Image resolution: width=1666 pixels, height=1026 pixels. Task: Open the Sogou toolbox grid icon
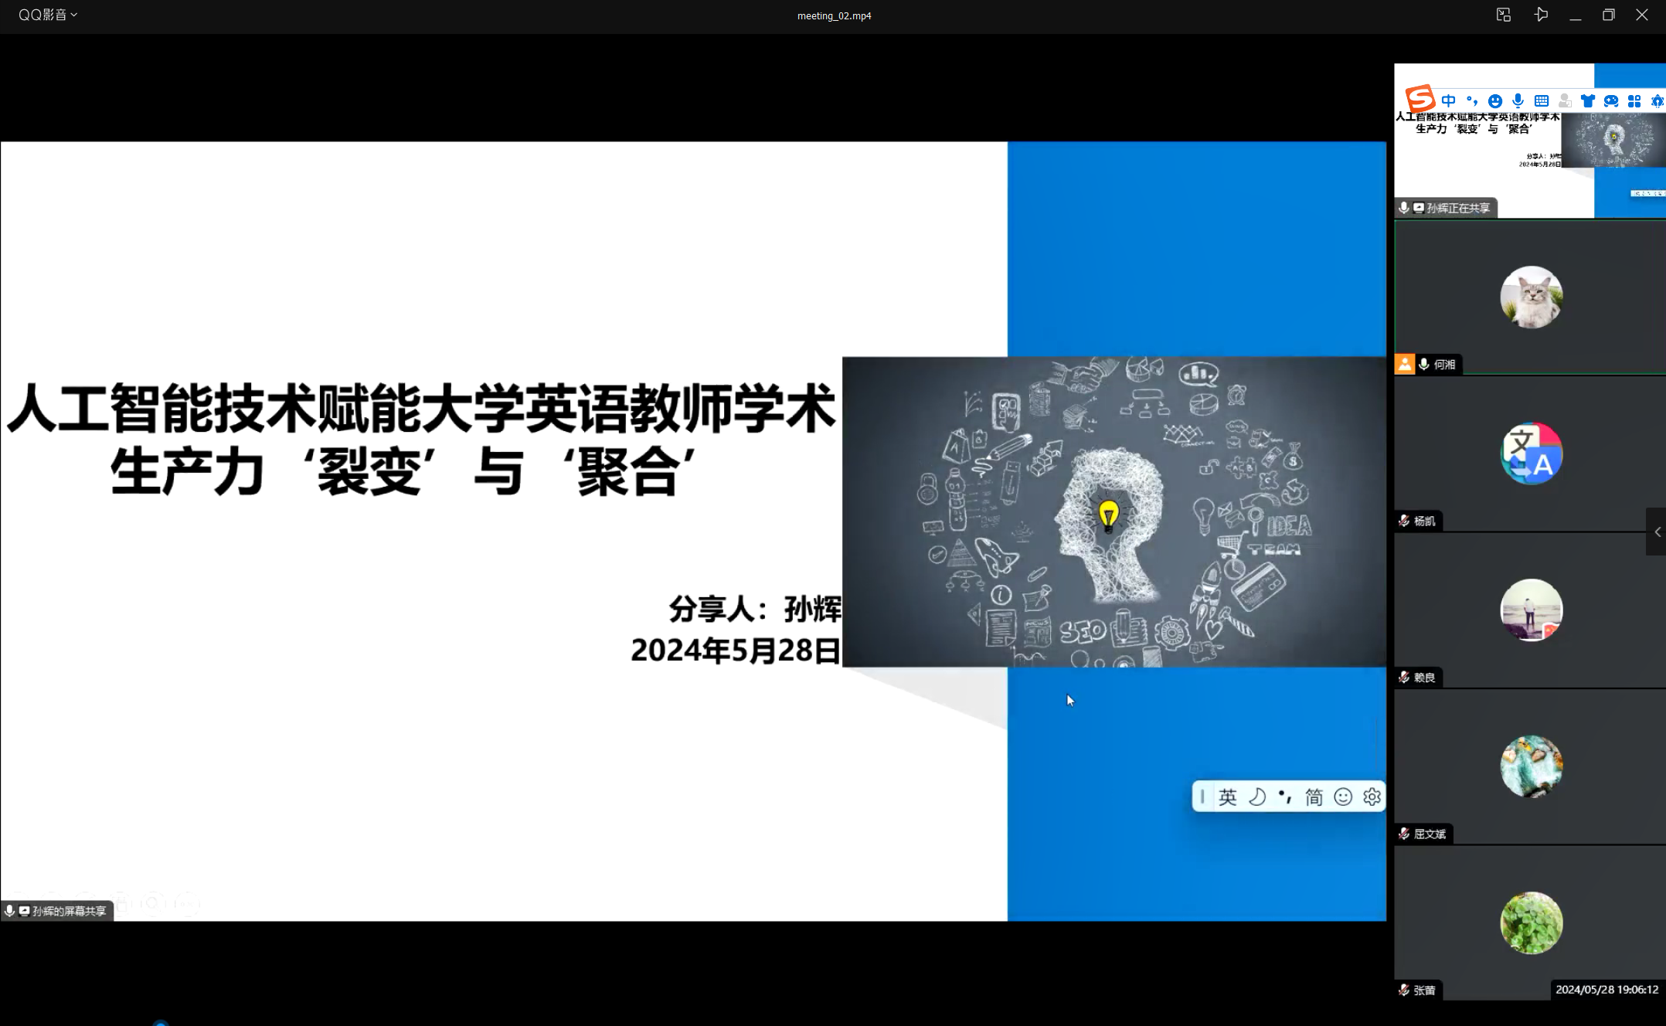[x=1634, y=101]
